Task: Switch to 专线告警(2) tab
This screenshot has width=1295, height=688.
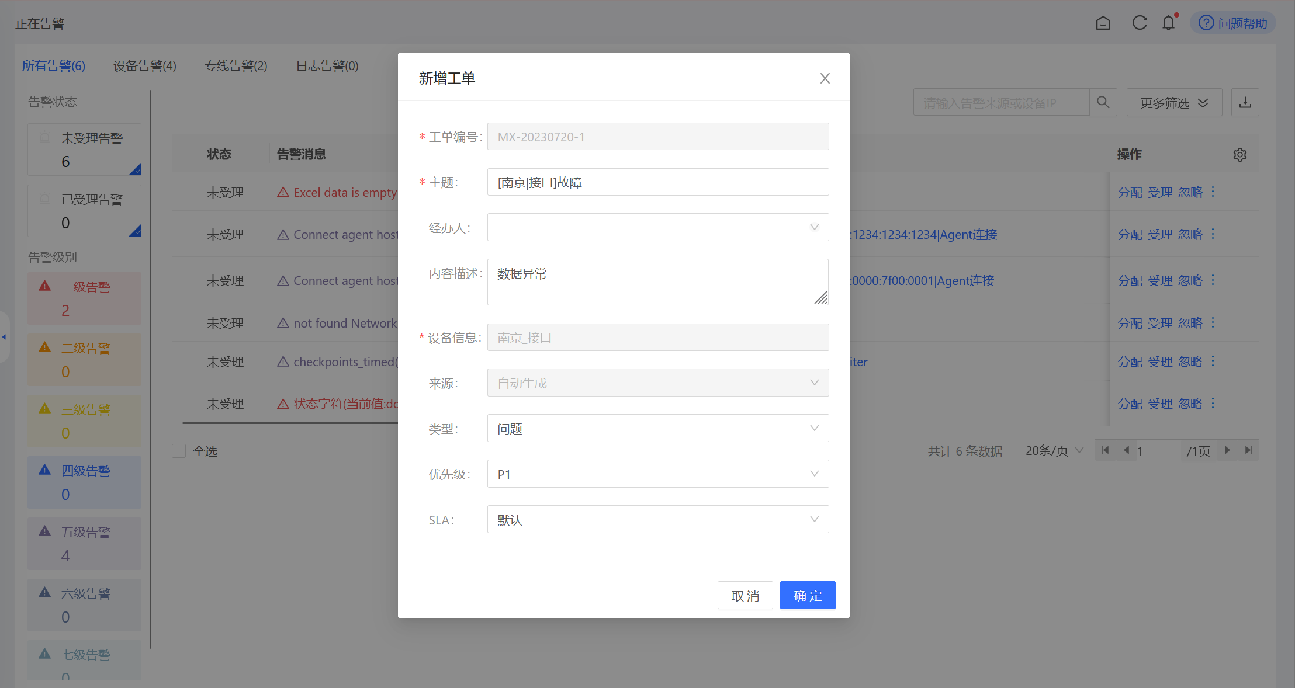Action: tap(236, 65)
